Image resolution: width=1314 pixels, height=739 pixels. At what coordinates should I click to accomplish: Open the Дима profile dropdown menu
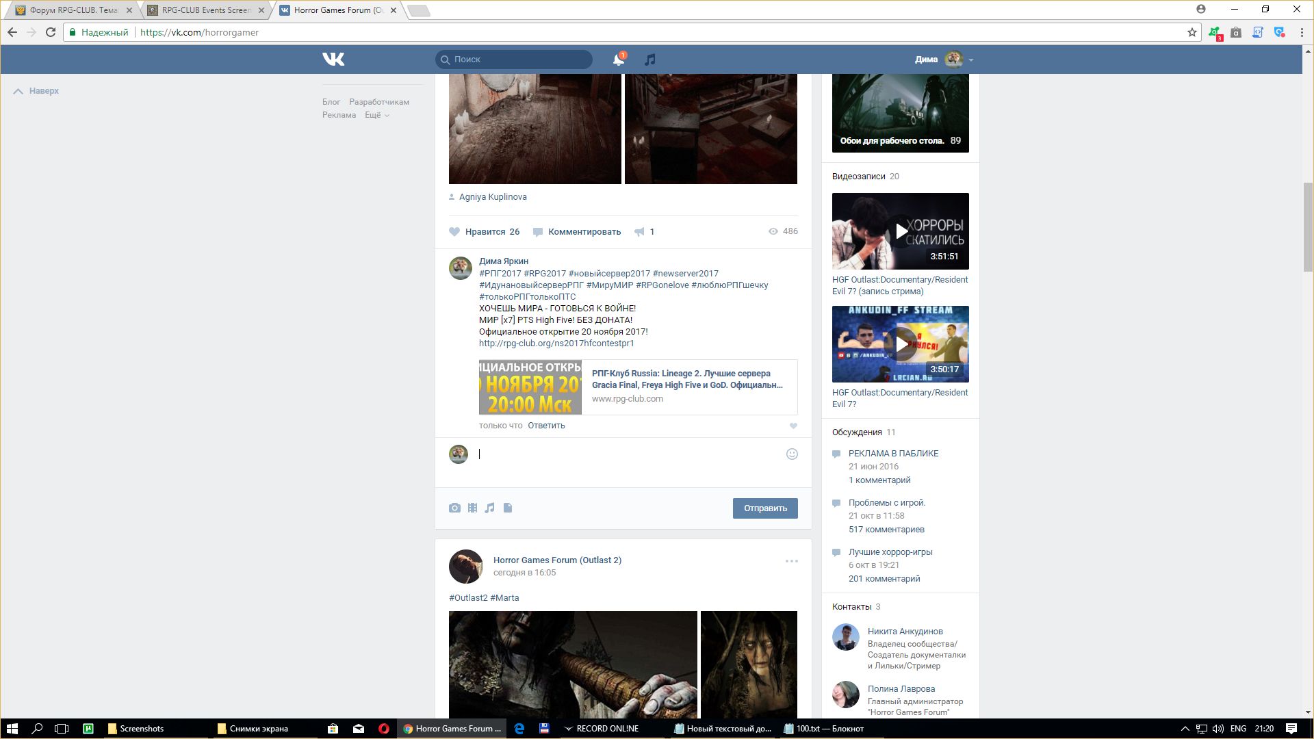(x=944, y=60)
